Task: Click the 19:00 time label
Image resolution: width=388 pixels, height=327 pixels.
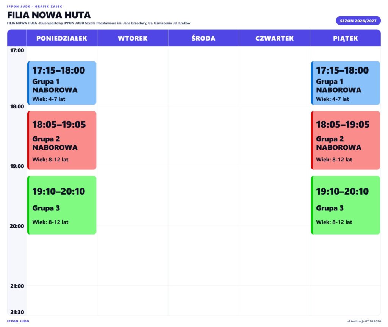Action: pos(17,166)
